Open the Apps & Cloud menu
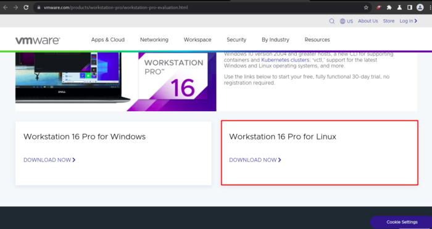432x229 pixels. tap(108, 40)
